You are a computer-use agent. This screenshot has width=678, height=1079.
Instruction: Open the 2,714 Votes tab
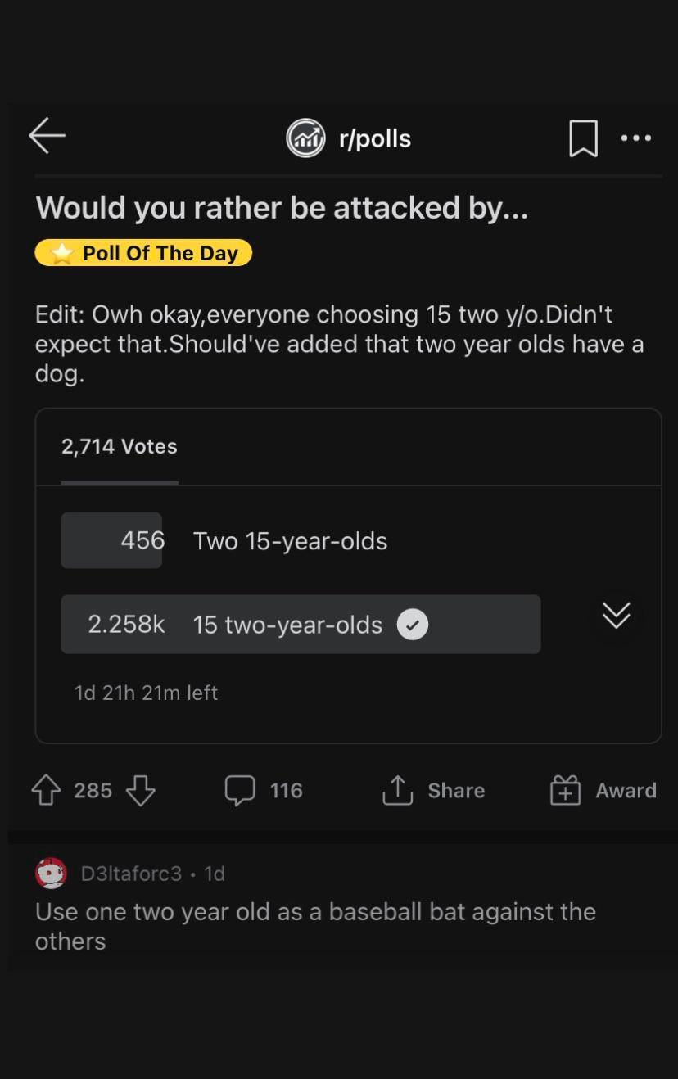[120, 447]
